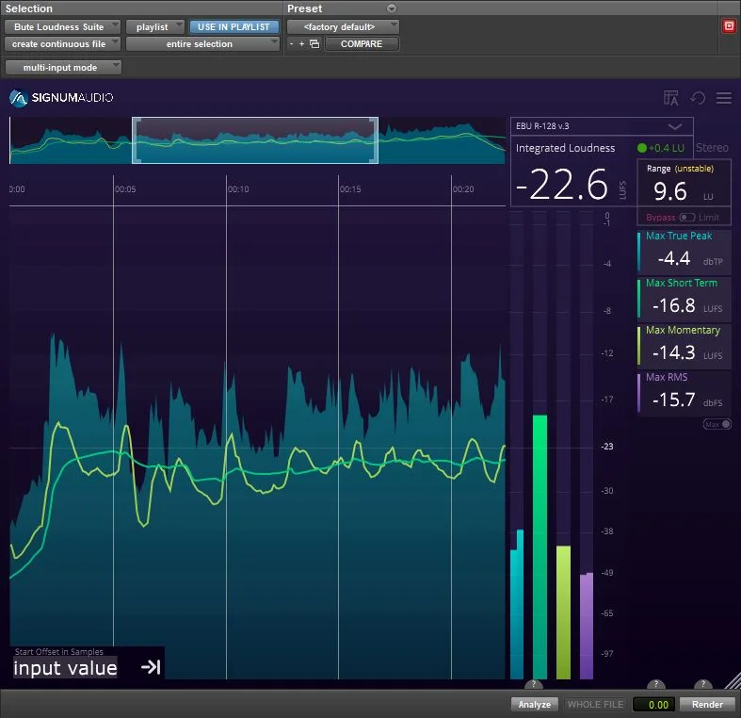Toggle the Max switch below Max RMS
Image resolution: width=741 pixels, height=718 pixels.
pos(717,424)
